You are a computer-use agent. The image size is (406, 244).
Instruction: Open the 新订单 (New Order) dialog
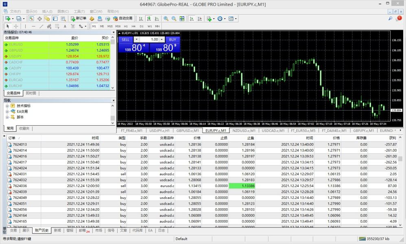pyautogui.click(x=79, y=19)
